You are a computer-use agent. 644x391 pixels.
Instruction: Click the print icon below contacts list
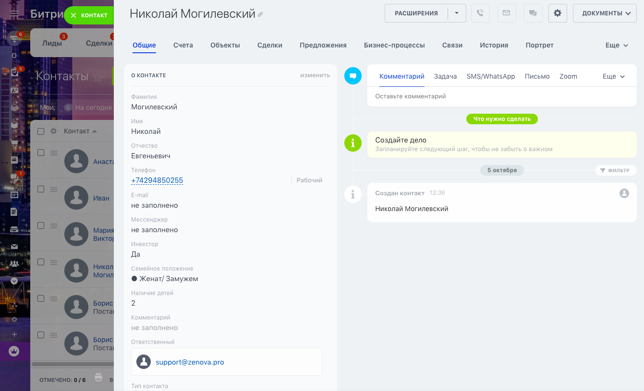(98, 377)
